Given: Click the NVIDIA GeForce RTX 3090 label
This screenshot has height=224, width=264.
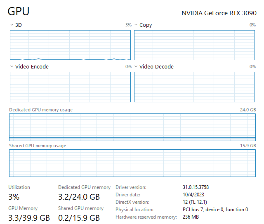Looking at the screenshot, I should coord(219,13).
